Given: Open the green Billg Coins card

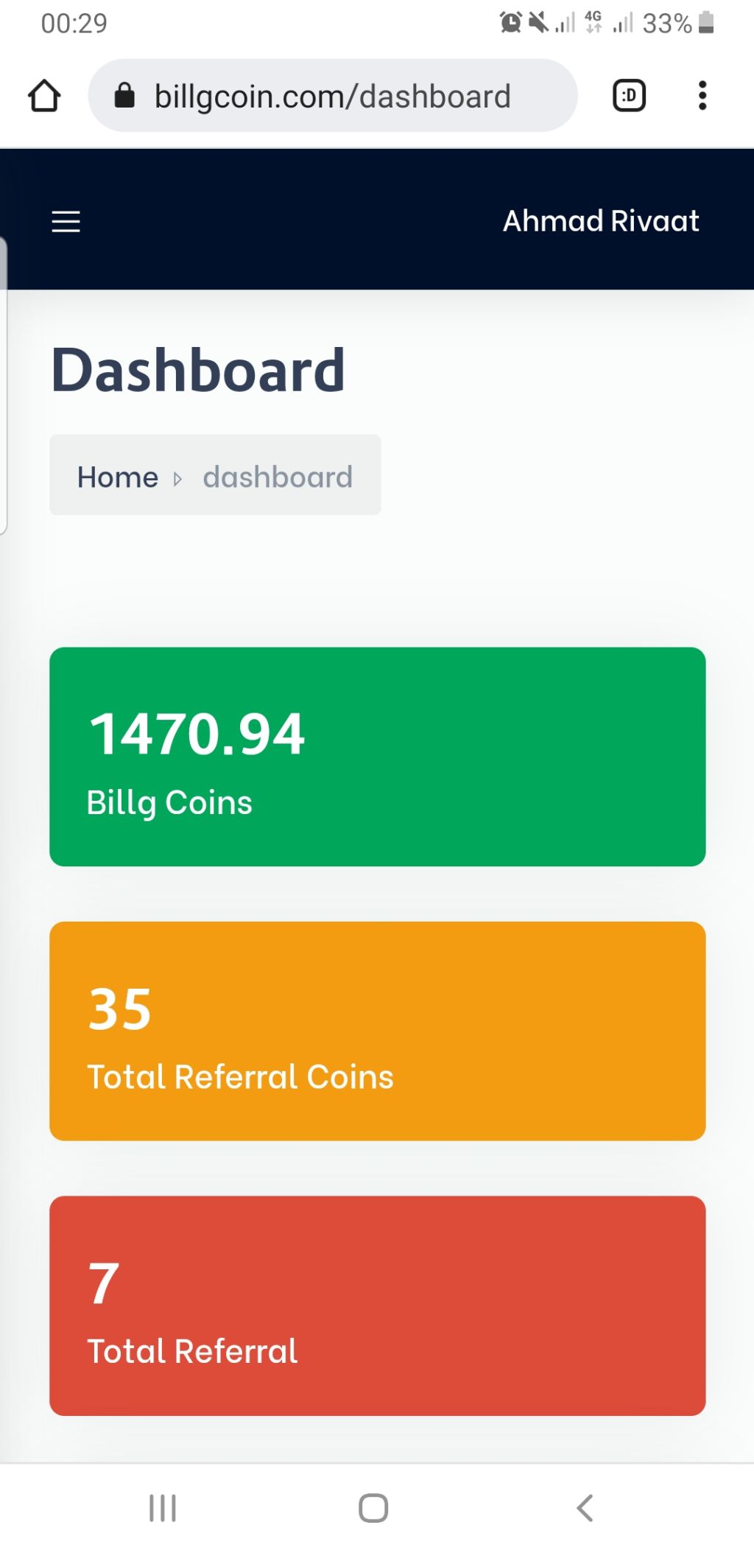Looking at the screenshot, I should [378, 757].
